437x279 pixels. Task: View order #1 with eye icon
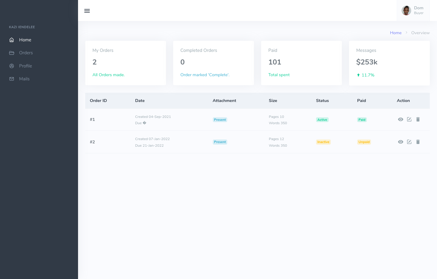click(400, 119)
